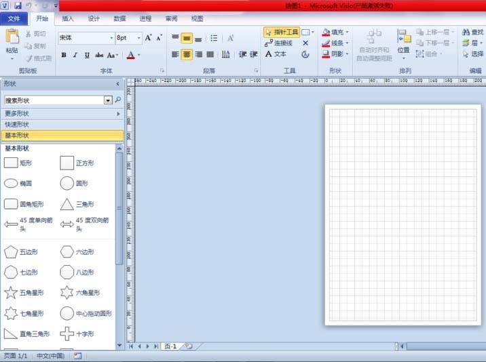Viewport: 486px width, 362px height.
Task: Click the increase indent icon
Action: pyautogui.click(x=254, y=55)
